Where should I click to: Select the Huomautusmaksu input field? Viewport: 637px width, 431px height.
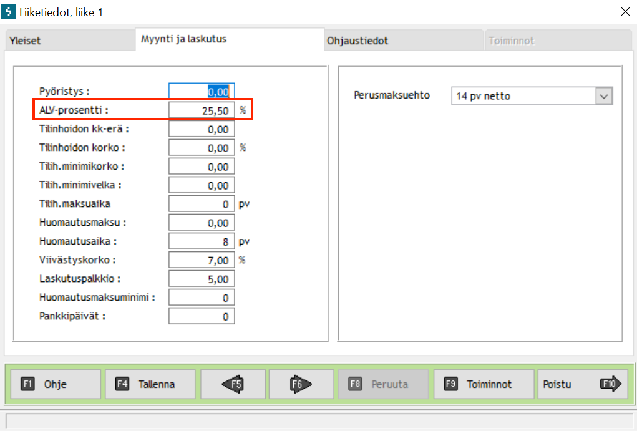coord(202,223)
